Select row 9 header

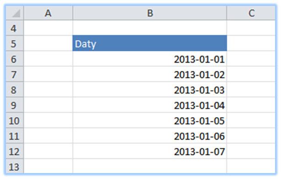pos(15,105)
